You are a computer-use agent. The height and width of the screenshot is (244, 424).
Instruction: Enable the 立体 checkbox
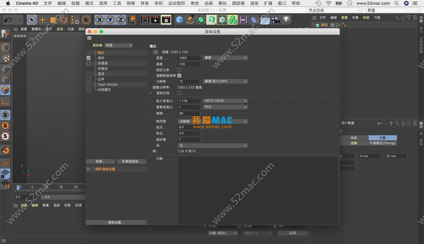[x=88, y=79]
